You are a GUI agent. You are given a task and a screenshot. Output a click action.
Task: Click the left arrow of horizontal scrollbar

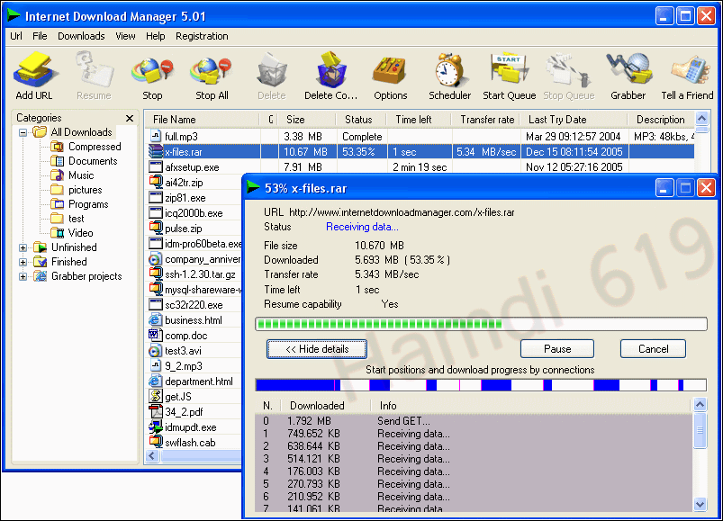coord(153,456)
